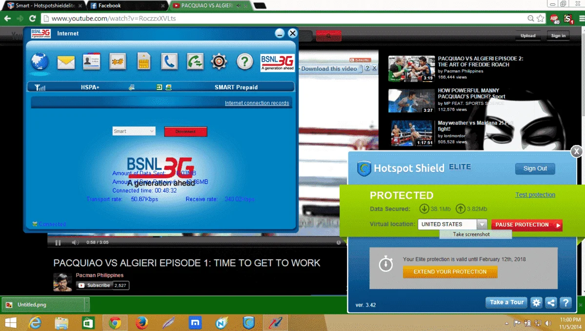
Task: Click YouTube Sign in button
Action: [x=558, y=36]
